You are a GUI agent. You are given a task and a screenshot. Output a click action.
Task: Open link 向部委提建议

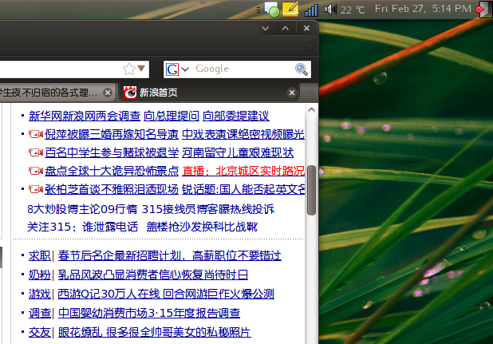[236, 116]
